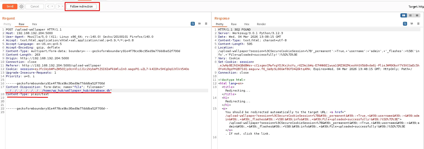Toggle non-printable \n characters in Response panel
Screen dimensions: 424x149
coord(412,24)
